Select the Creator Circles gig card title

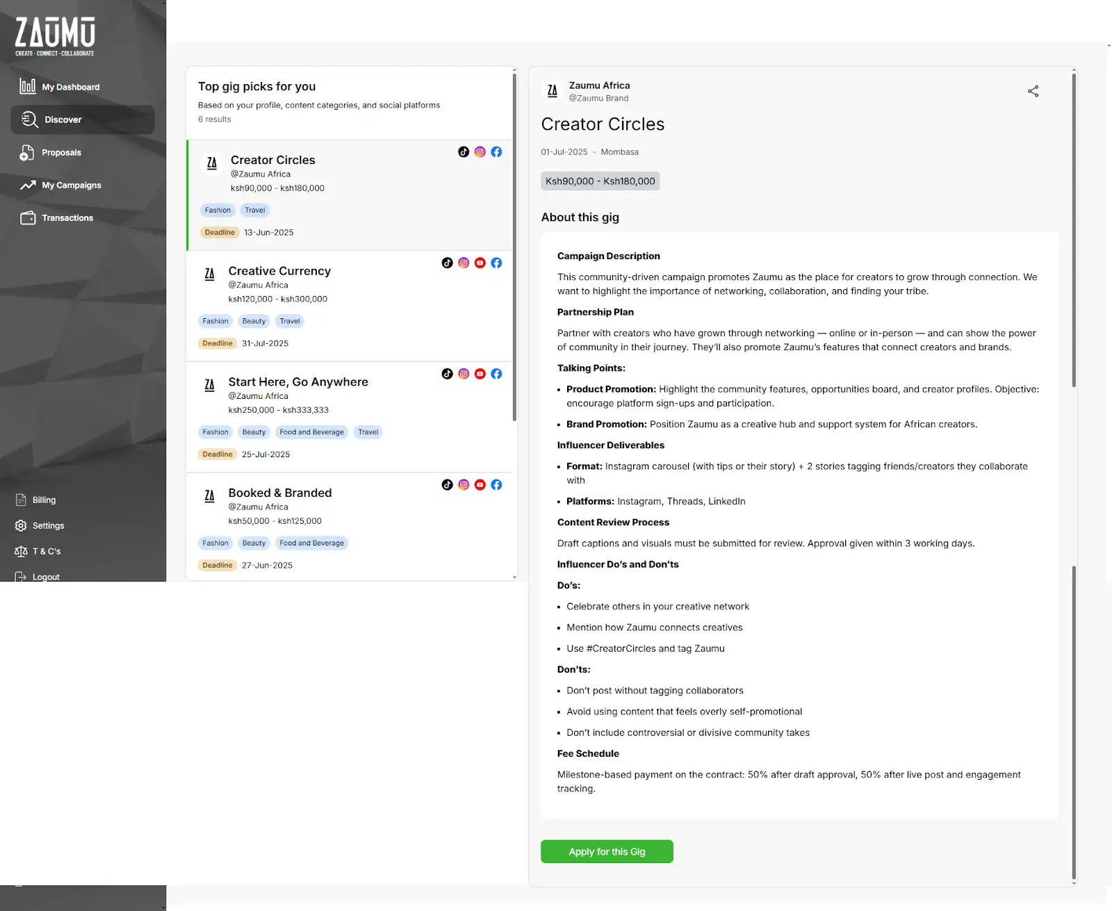click(x=272, y=160)
